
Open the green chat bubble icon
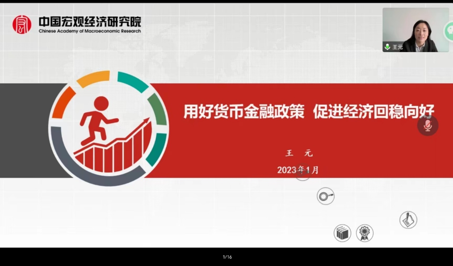(x=449, y=31)
